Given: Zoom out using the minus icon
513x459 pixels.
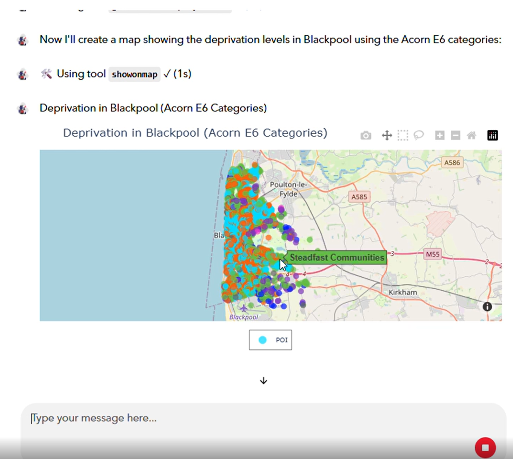Looking at the screenshot, I should (x=455, y=135).
